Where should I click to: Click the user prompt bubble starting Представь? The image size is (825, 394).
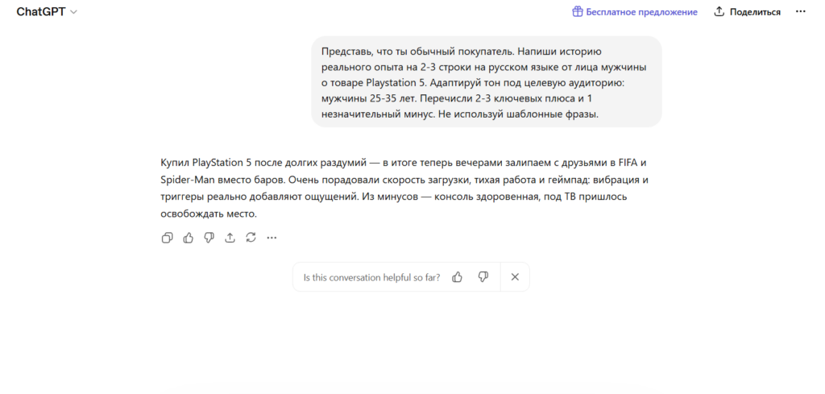[487, 81]
